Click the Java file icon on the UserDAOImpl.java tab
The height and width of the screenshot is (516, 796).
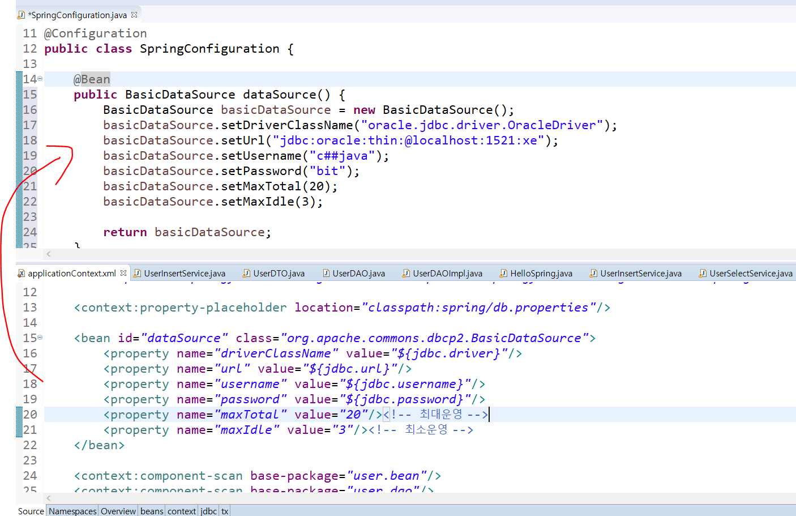406,273
